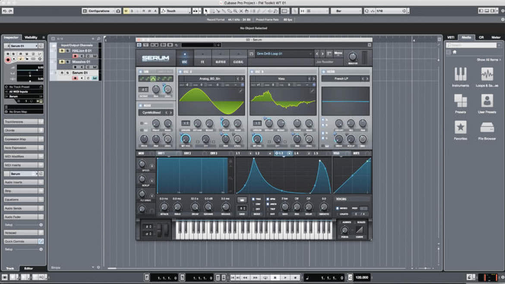Click the Serum MASTER volume knob
Viewport: 505px width, 284px height.
353,57
